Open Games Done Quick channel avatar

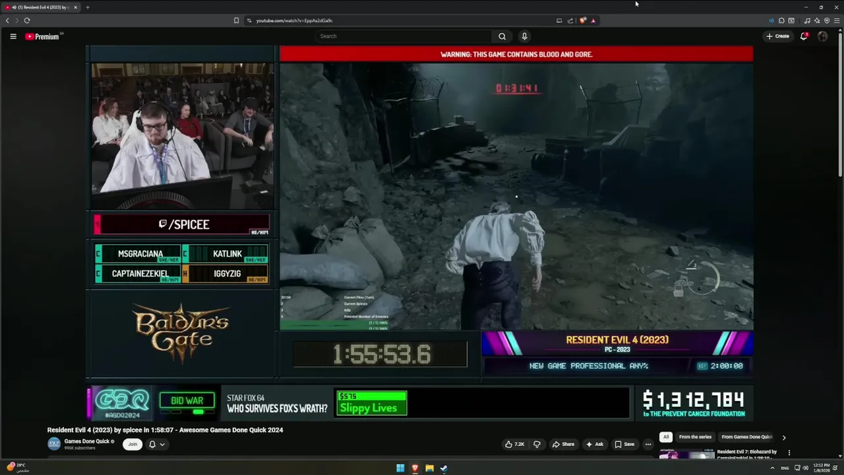tap(54, 443)
